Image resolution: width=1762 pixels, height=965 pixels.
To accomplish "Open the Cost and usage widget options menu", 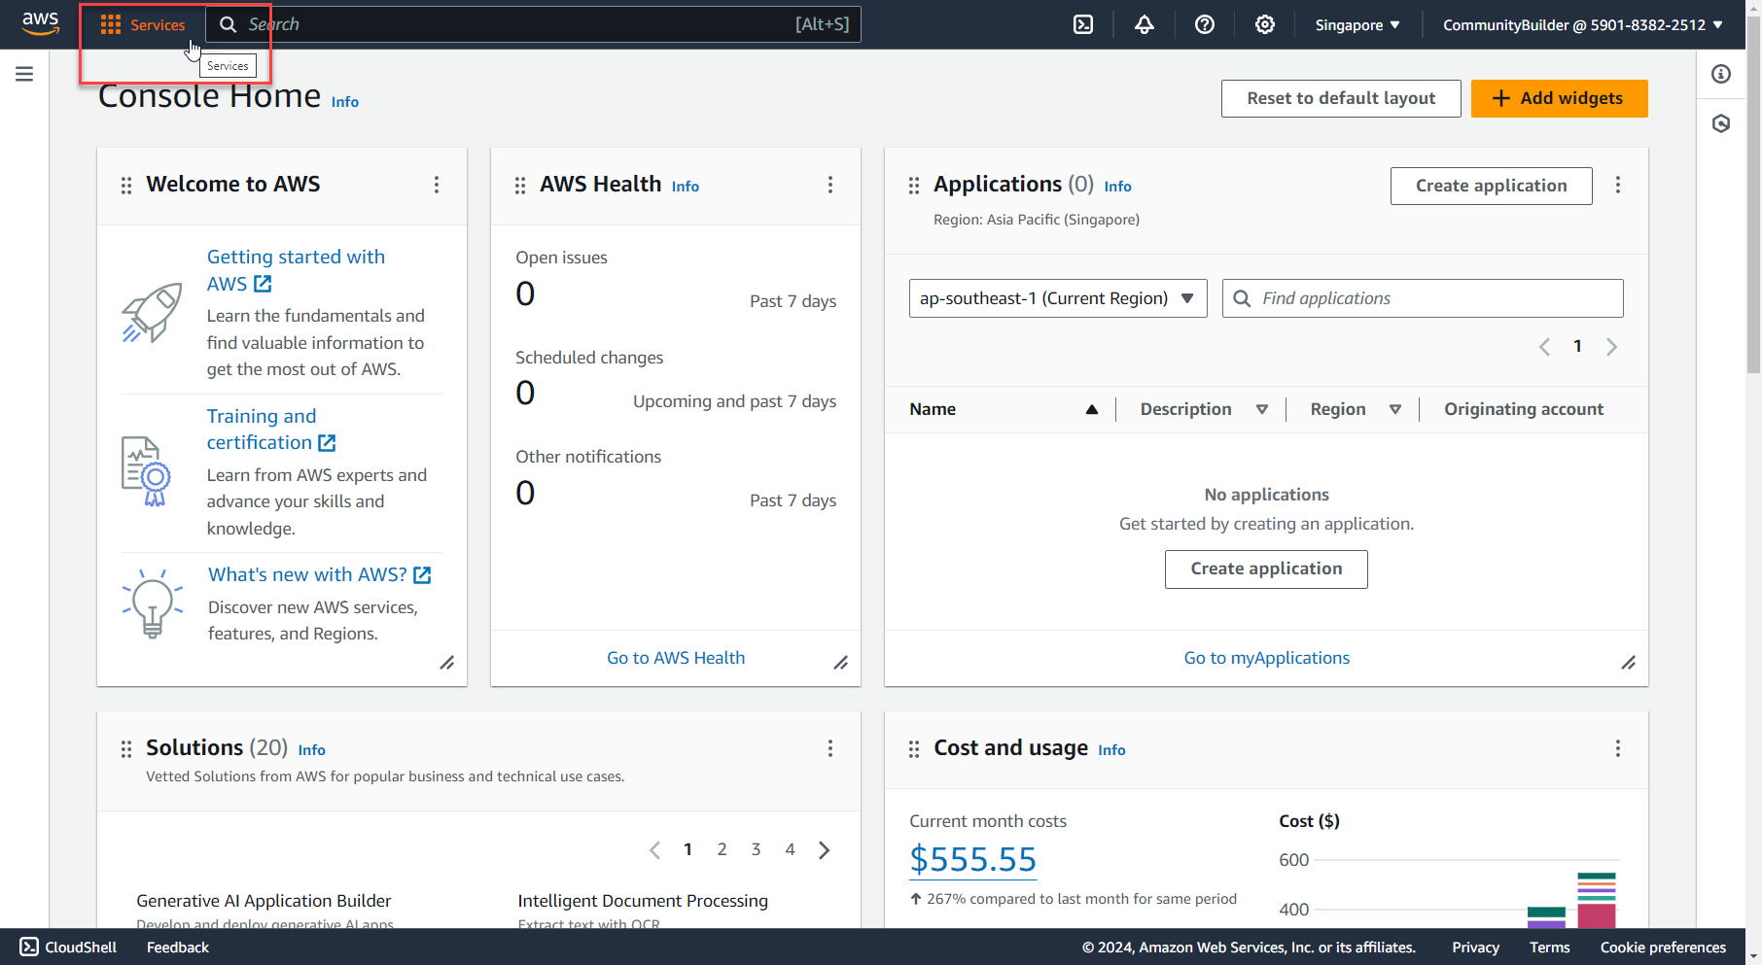I will point(1617,748).
